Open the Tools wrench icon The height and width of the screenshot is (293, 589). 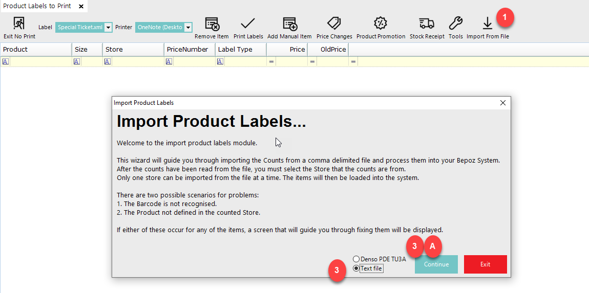[x=455, y=24]
